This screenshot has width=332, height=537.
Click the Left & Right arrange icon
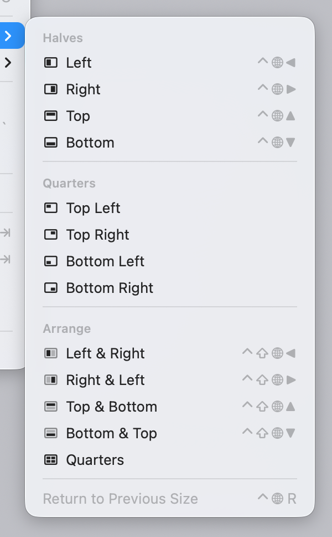click(x=51, y=353)
